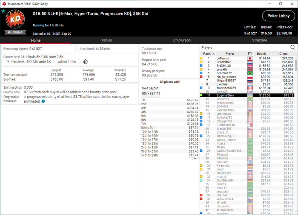The height and width of the screenshot is (215, 298).
Task: Click the flag column header icon
Action: tap(250, 54)
